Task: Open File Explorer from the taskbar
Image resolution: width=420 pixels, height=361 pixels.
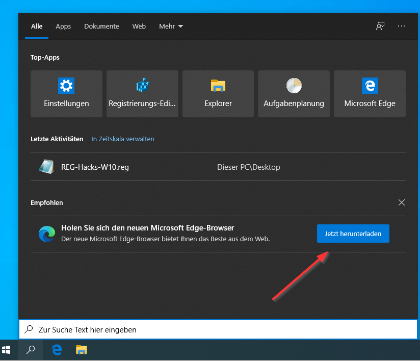Action: (x=81, y=350)
